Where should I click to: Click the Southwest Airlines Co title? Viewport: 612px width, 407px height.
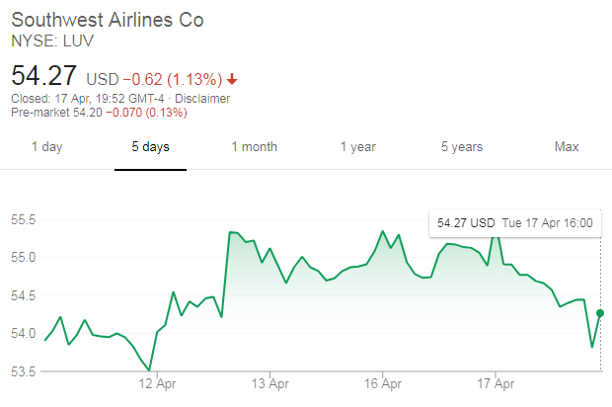[x=108, y=21]
